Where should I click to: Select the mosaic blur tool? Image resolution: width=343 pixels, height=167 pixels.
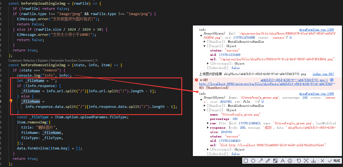[x=275, y=161]
